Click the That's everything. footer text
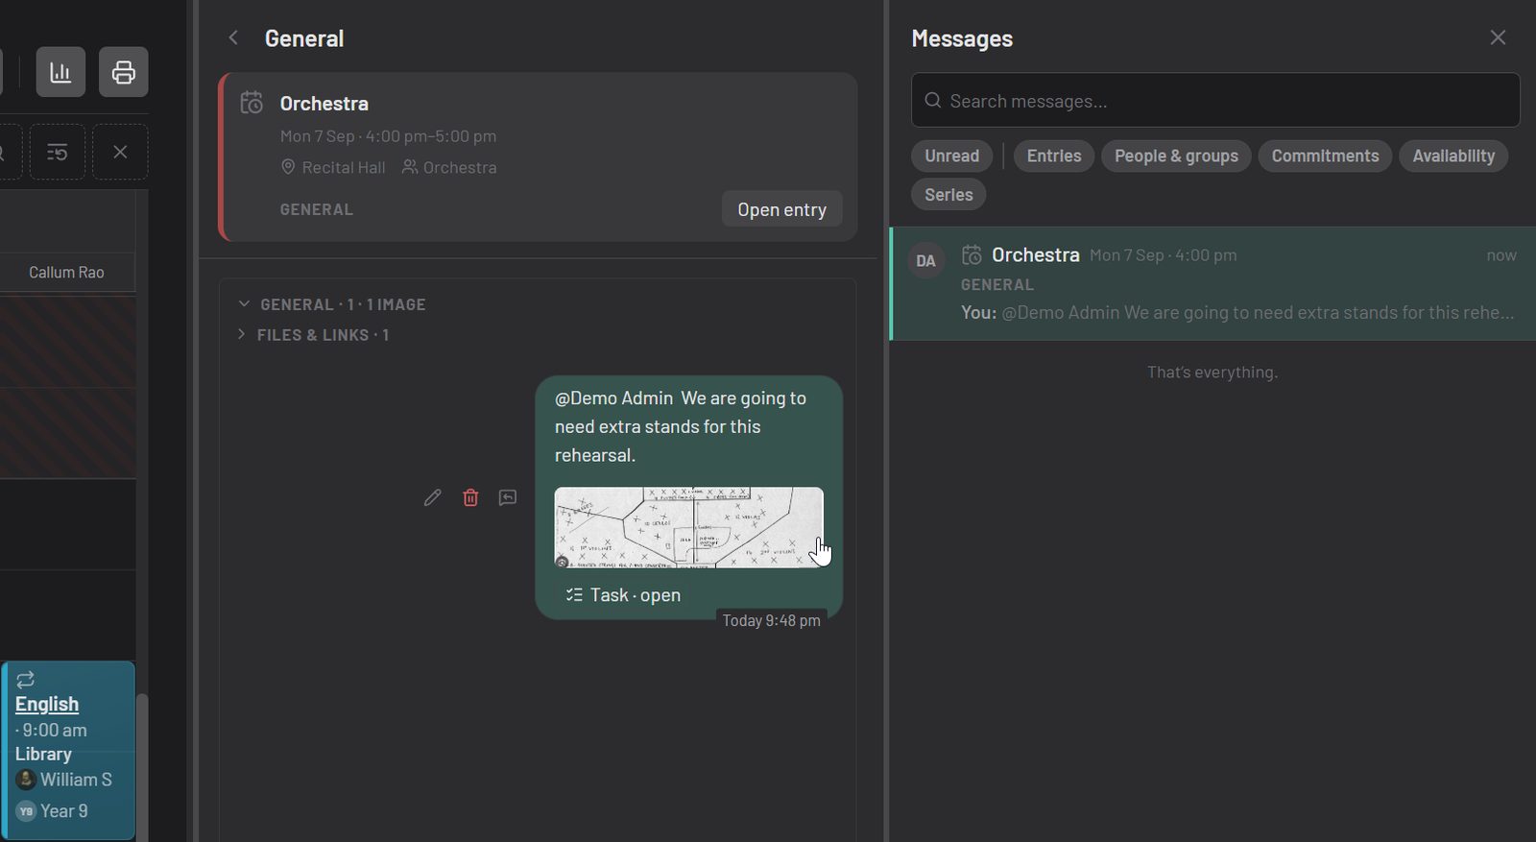The width and height of the screenshot is (1536, 842). coord(1212,373)
